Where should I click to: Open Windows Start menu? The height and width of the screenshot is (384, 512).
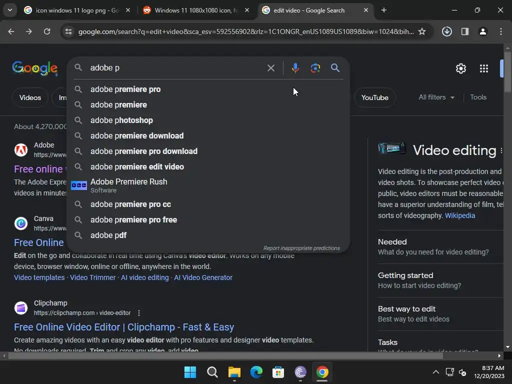click(x=190, y=372)
